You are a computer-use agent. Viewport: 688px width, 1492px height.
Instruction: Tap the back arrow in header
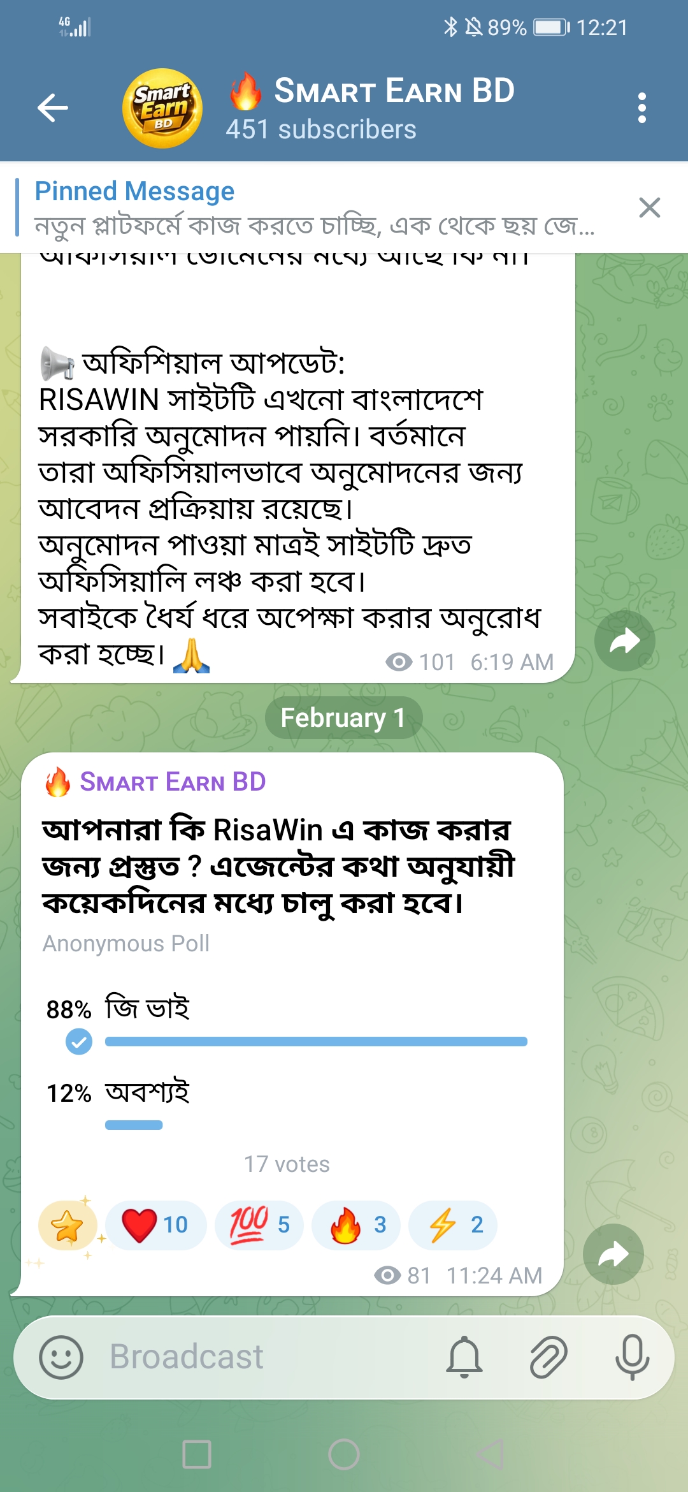coord(53,108)
